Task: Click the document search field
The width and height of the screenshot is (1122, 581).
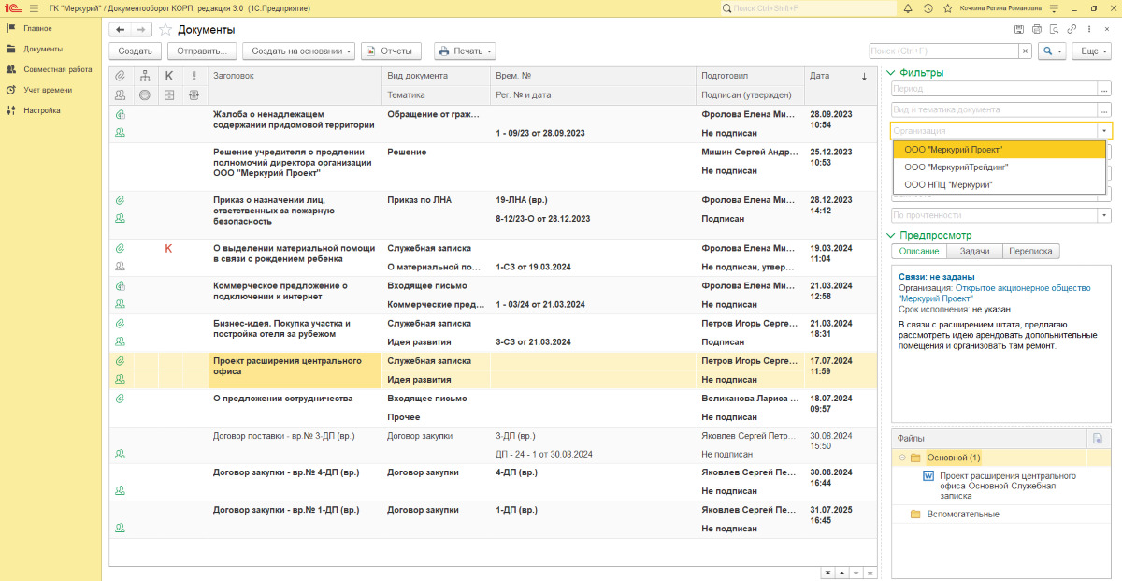Action: pyautogui.click(x=942, y=51)
